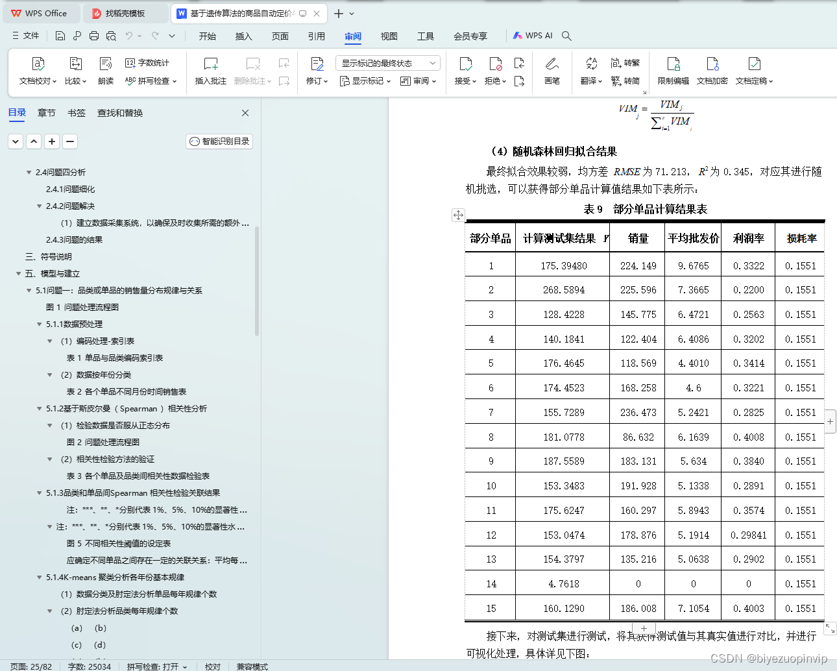
Task: Open 限制编辑 restrict editing
Action: [x=673, y=71]
